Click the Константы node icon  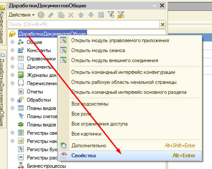[x=21, y=50]
